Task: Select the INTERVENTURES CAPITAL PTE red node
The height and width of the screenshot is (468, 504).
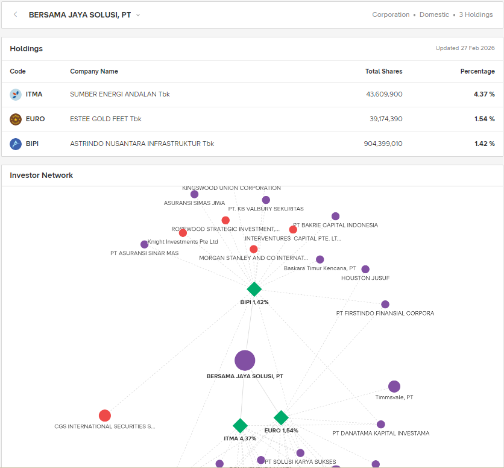Action: pyautogui.click(x=293, y=229)
